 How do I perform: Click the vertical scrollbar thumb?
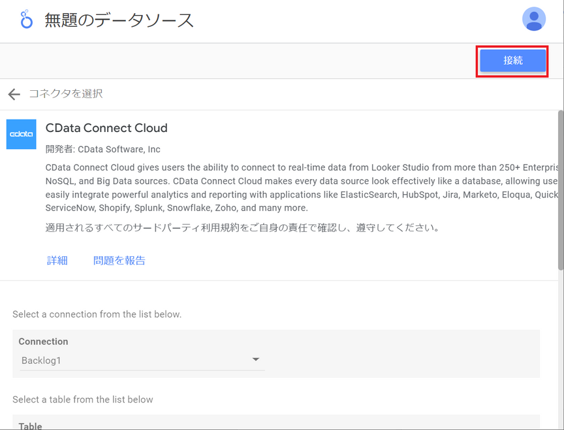(560, 190)
